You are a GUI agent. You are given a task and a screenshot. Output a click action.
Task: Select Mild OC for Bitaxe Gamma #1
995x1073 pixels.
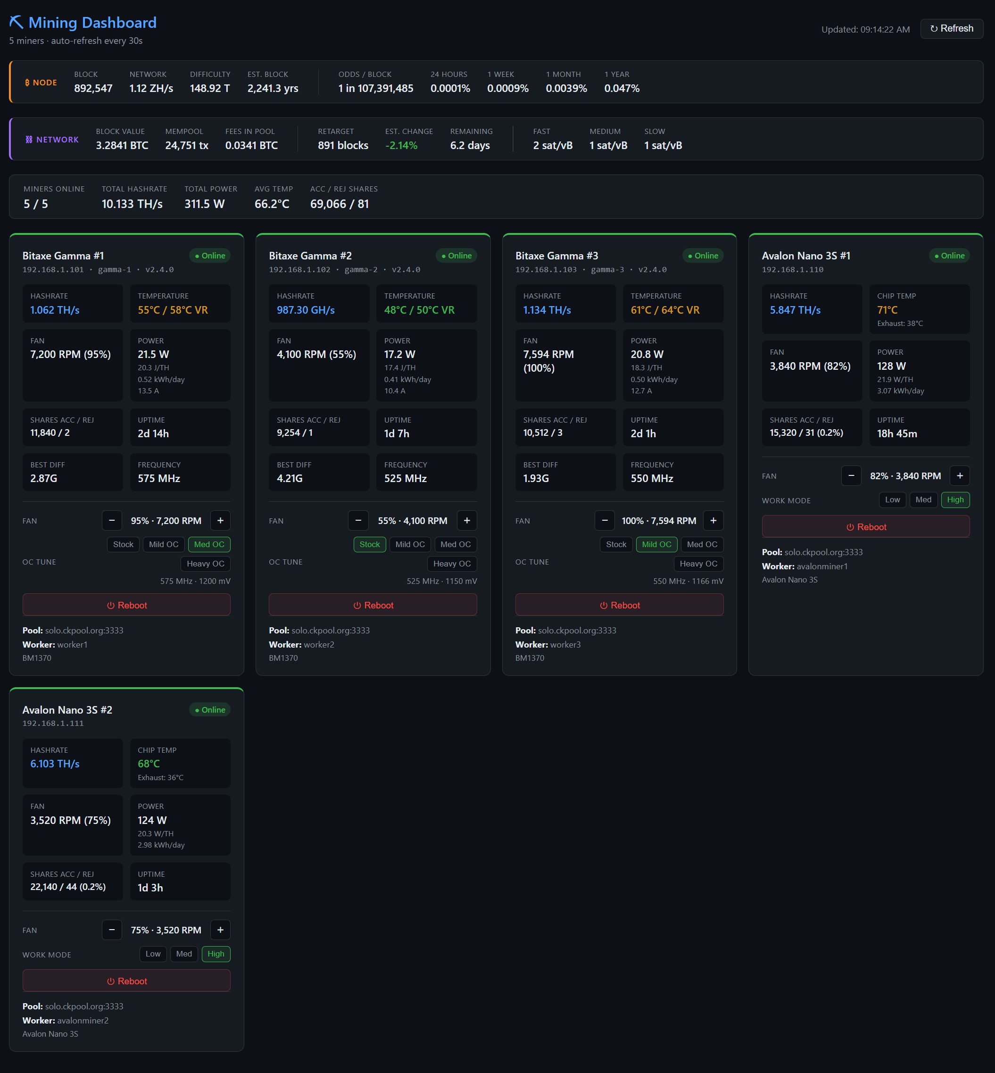point(164,544)
